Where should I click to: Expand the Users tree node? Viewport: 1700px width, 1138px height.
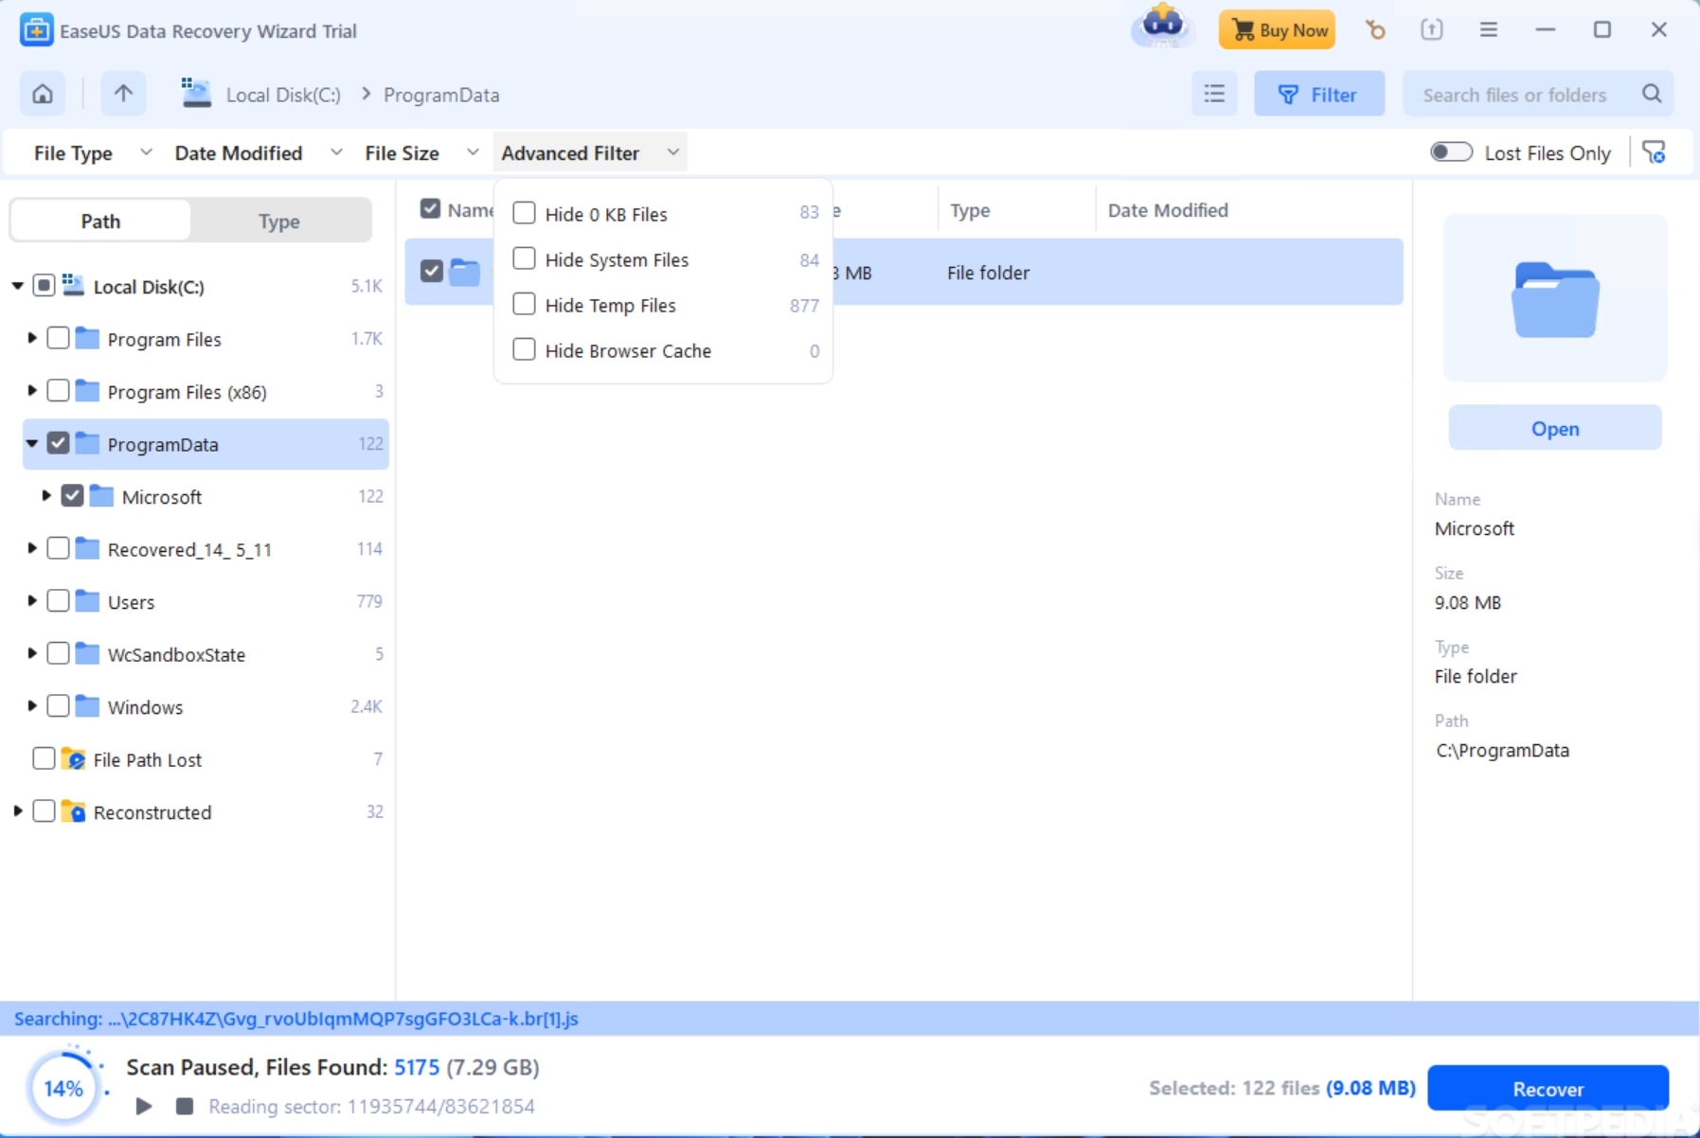point(31,601)
